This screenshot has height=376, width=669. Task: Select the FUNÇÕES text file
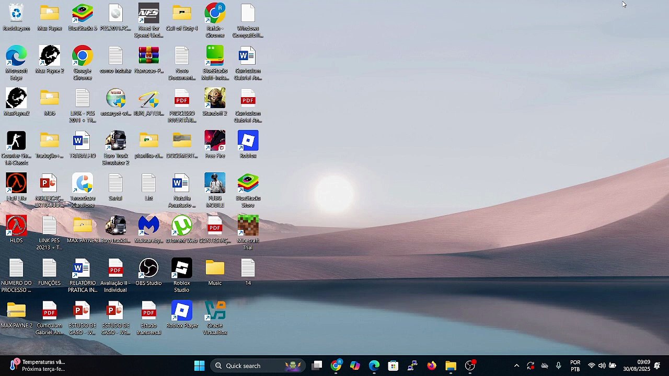(x=50, y=272)
